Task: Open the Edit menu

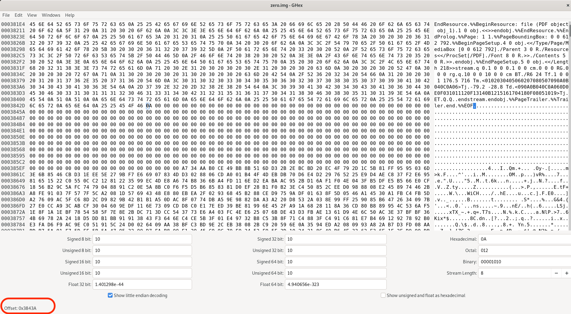Action: tap(19, 15)
